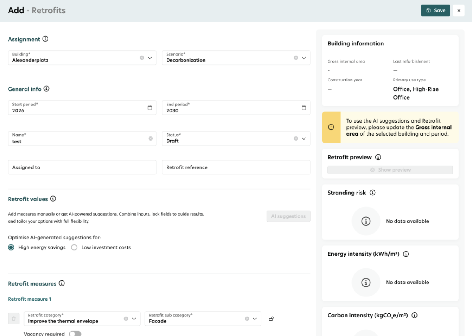Click the AI suggestions button

click(x=288, y=216)
